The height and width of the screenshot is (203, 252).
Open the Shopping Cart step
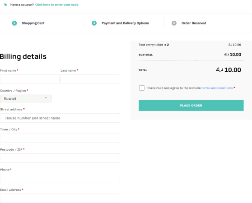point(33,23)
